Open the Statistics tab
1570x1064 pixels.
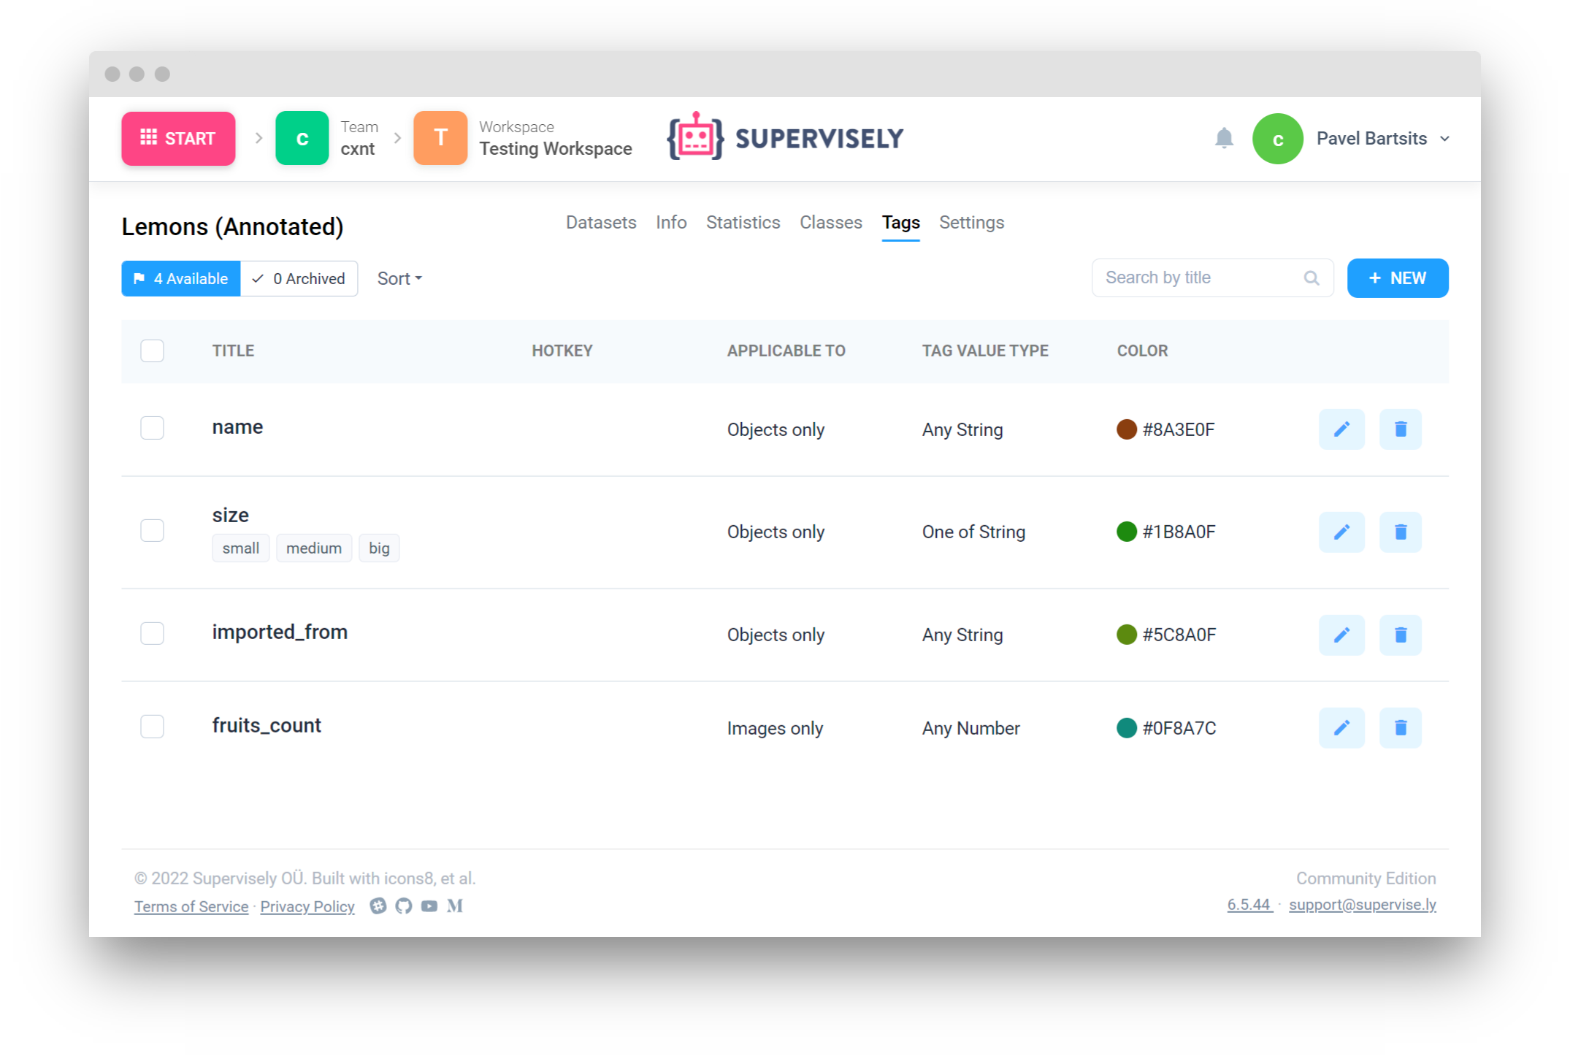point(743,223)
